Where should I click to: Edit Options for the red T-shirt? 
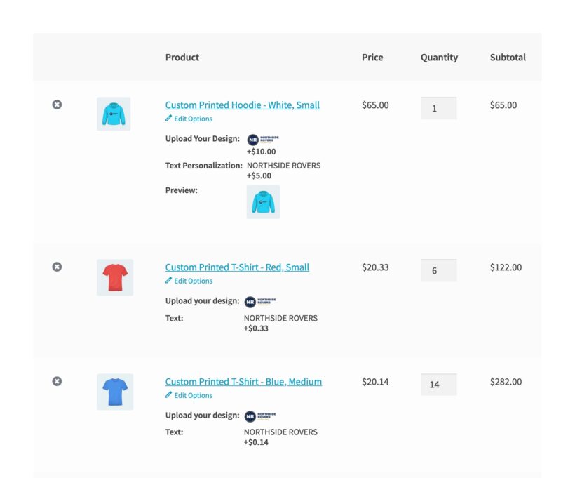(x=194, y=281)
